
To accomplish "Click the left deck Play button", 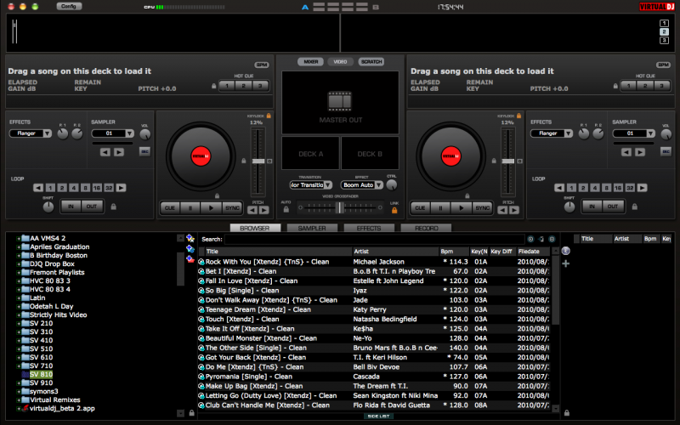I will pos(211,208).
